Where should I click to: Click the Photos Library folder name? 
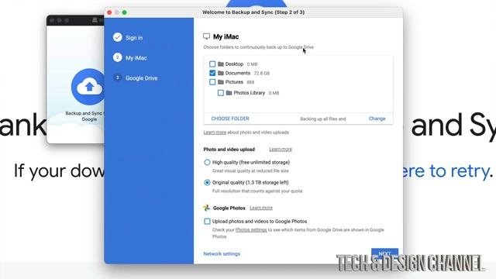250,93
